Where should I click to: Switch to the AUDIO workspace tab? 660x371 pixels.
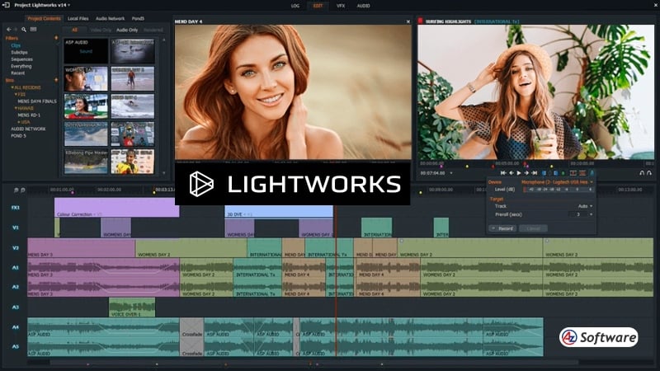click(x=363, y=6)
